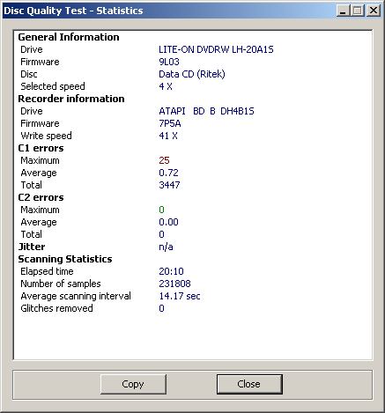Click the Data CD (Ritek) disc value

click(192, 74)
